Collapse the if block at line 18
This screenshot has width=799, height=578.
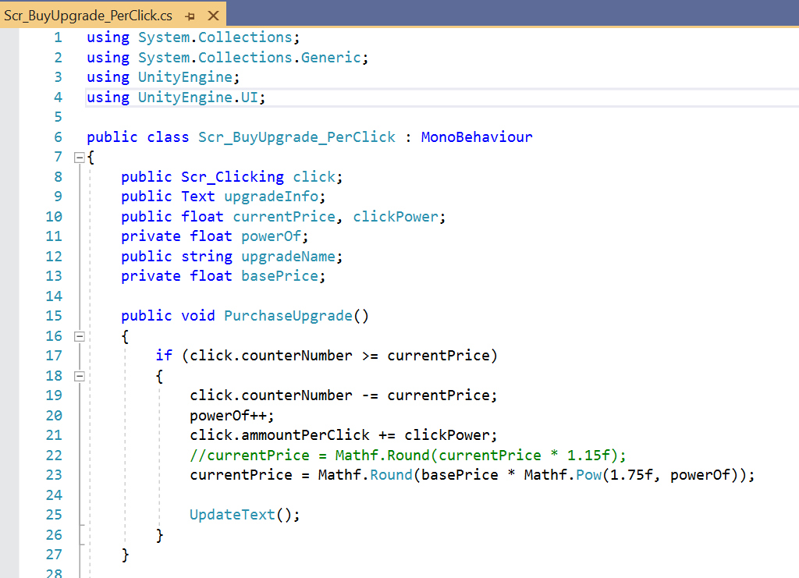click(x=78, y=376)
